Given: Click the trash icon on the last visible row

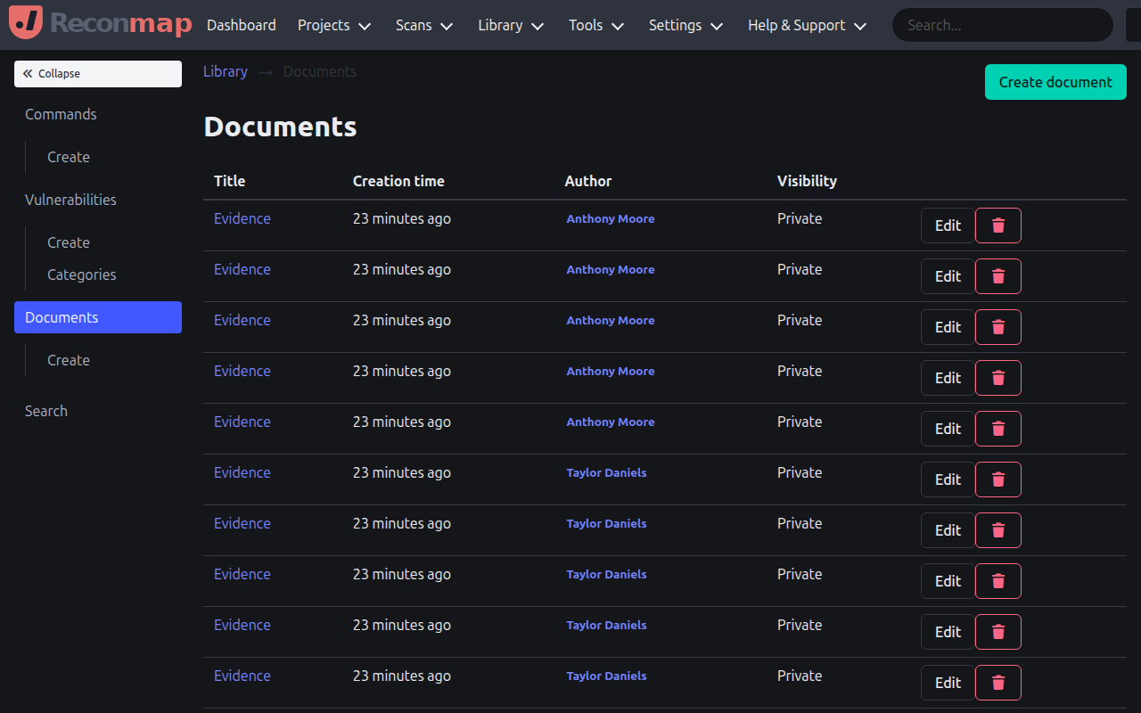Looking at the screenshot, I should [997, 683].
